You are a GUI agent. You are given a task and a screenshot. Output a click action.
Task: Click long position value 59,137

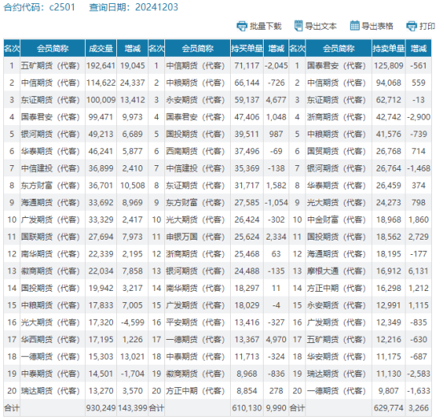click(247, 100)
